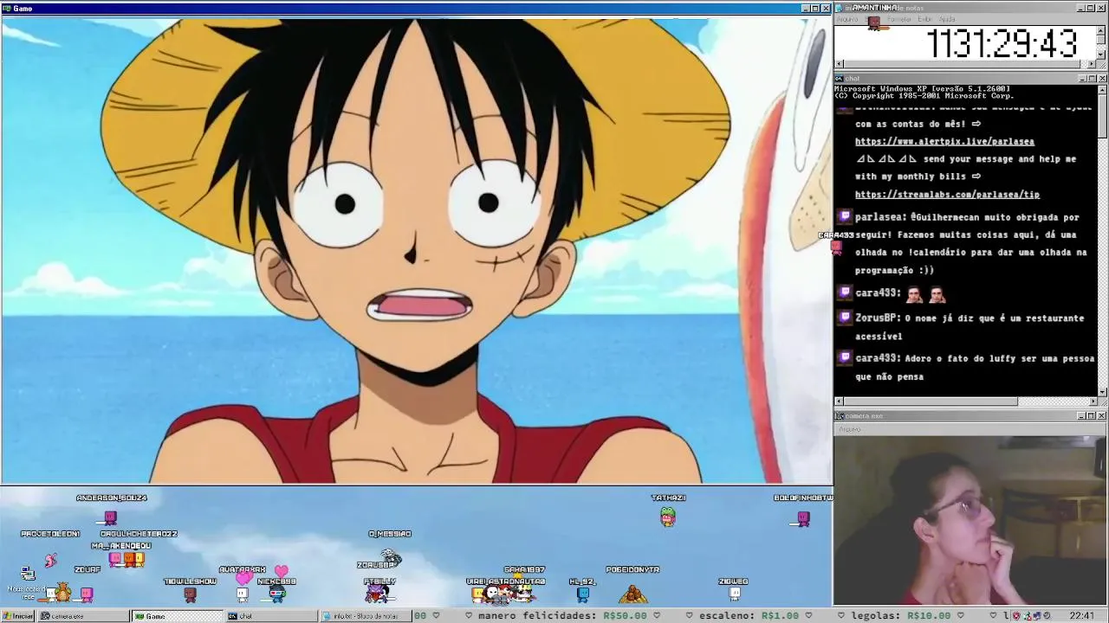1109x623 pixels.
Task: Select the Game taskbar button
Action: pyautogui.click(x=178, y=616)
